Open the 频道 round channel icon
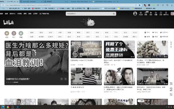 pyautogui.click(x=21, y=33)
